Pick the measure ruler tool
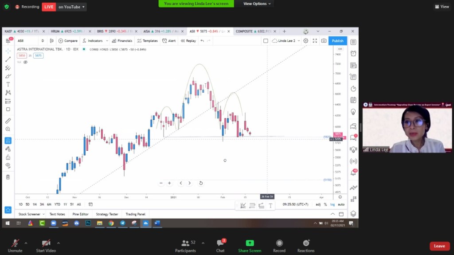 [x=8, y=121]
